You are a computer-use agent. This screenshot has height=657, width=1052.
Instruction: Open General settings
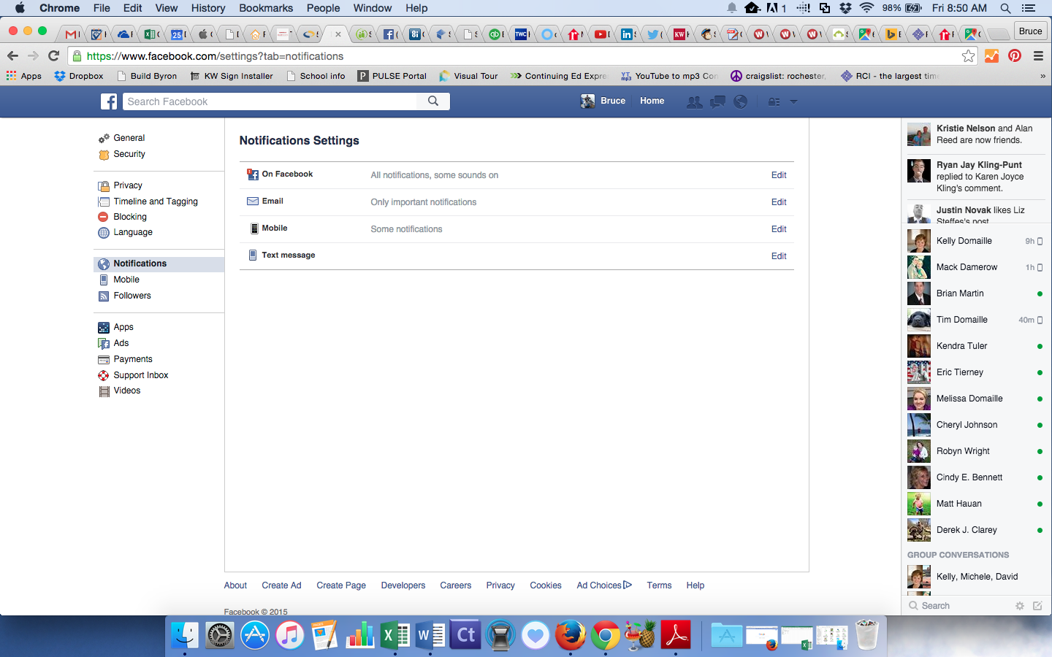129,138
